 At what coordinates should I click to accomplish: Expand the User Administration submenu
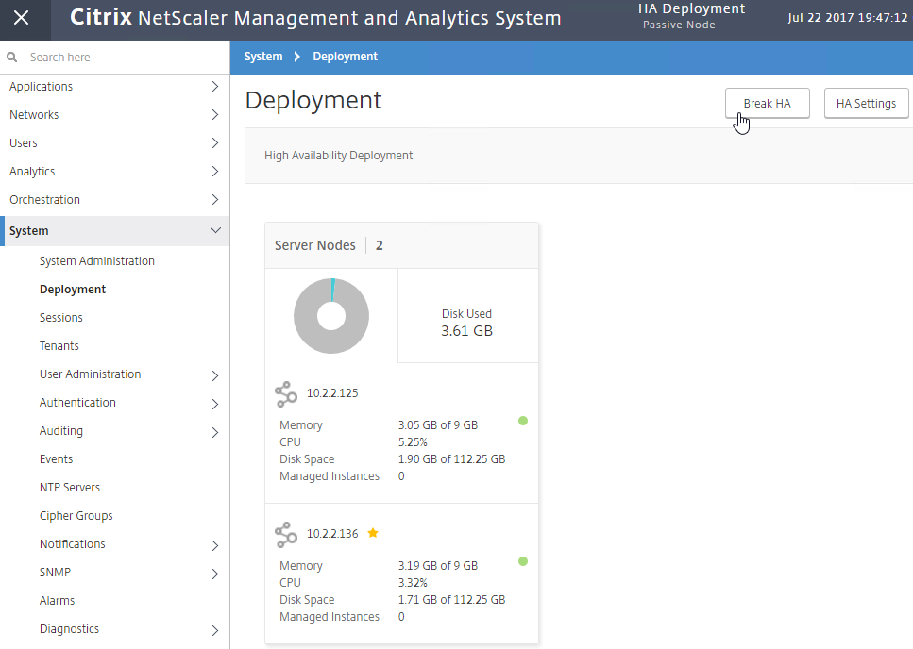(x=215, y=375)
